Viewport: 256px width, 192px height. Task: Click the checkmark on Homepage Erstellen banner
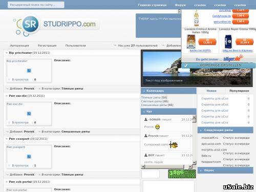pos(186,65)
